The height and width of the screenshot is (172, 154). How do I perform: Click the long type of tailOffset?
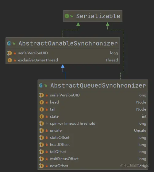click(x=142, y=152)
